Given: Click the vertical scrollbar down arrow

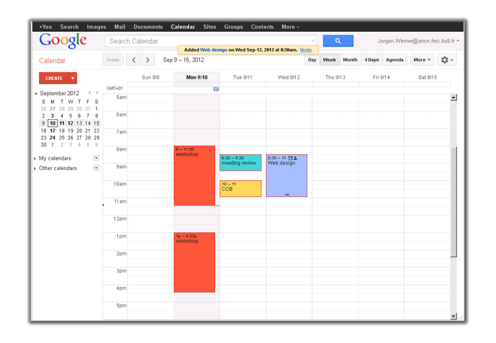Looking at the screenshot, I should pos(453,316).
